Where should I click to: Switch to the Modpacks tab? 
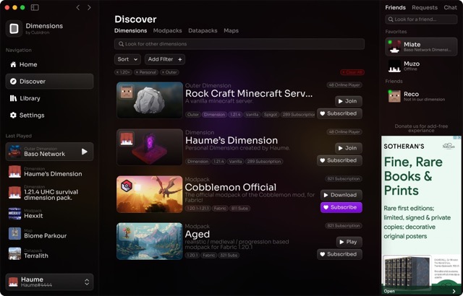click(167, 30)
